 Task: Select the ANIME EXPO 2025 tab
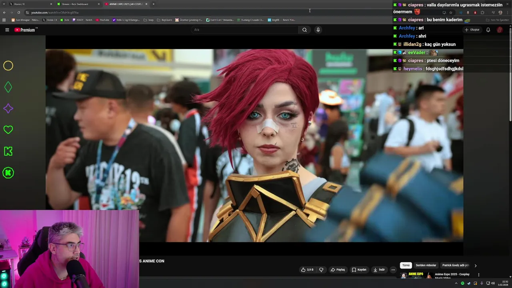click(126, 4)
